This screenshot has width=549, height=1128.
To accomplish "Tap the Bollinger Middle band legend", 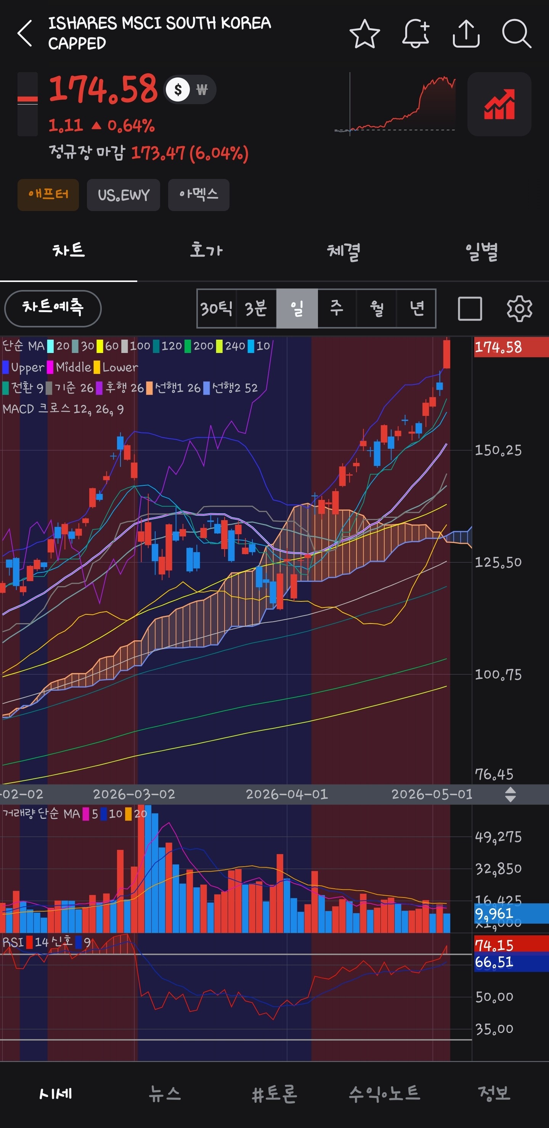I will coord(69,367).
